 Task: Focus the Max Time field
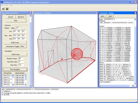(21, 65)
